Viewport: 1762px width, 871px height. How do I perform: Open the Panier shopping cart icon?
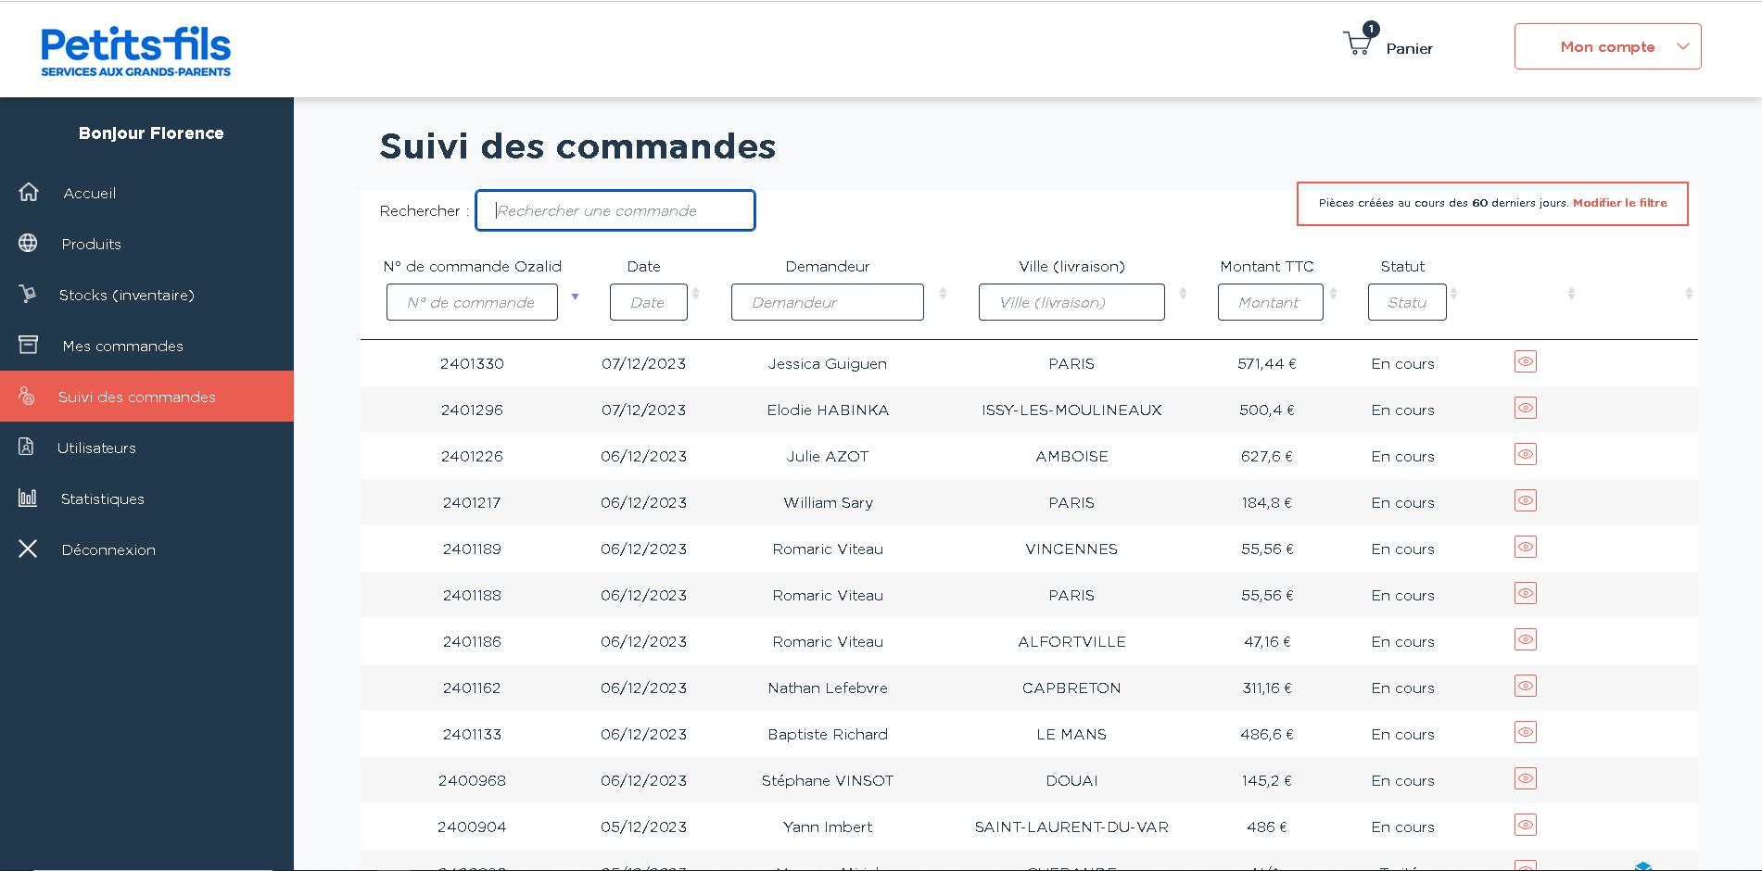(x=1358, y=42)
